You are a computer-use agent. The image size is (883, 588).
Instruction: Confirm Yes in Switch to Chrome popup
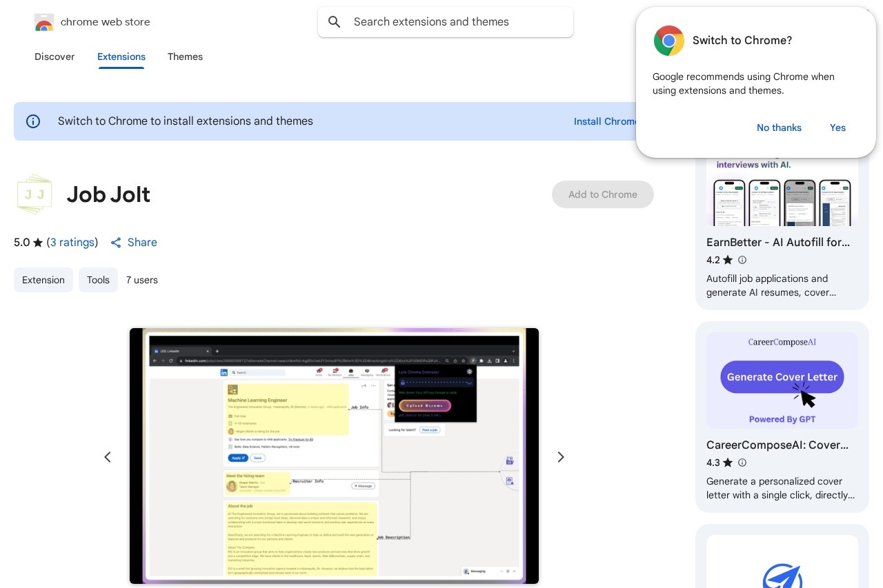837,128
